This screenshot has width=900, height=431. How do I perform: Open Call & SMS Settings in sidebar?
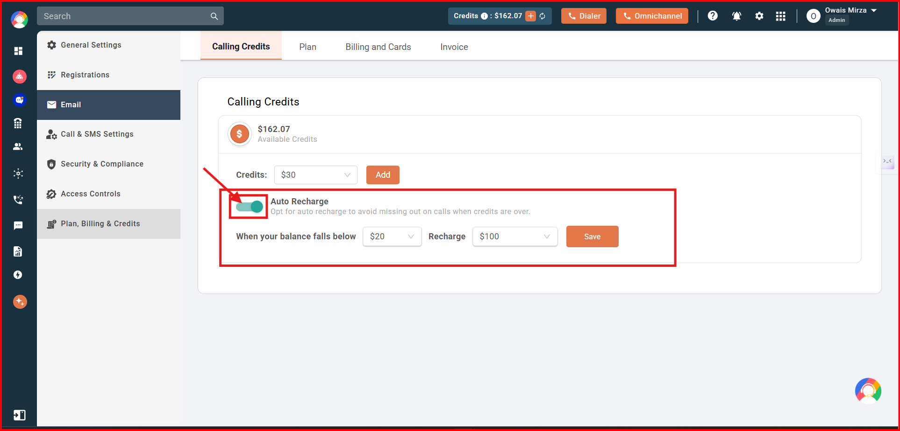108,134
